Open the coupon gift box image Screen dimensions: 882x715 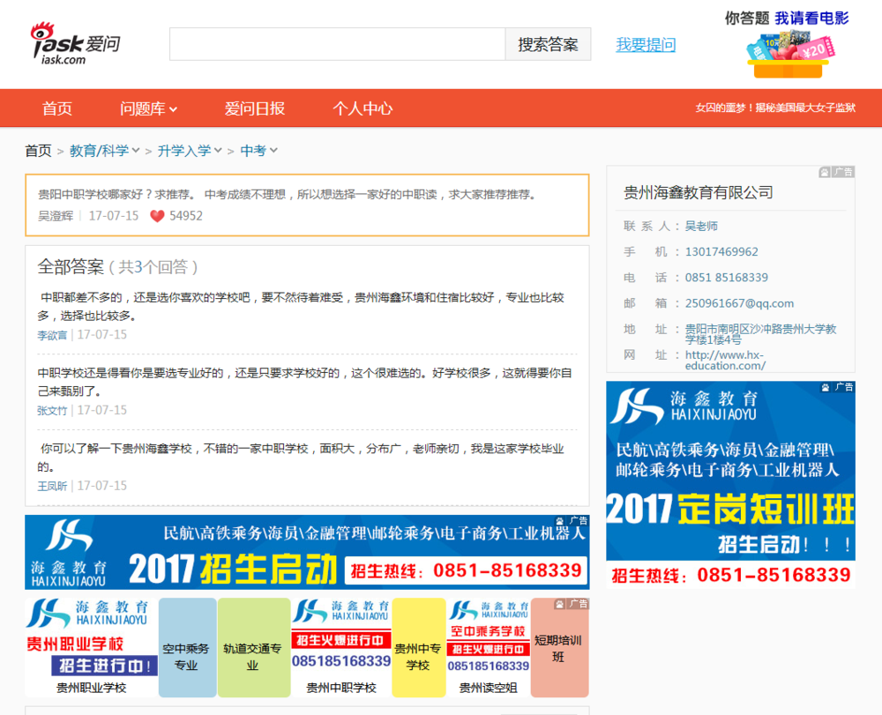pos(789,54)
